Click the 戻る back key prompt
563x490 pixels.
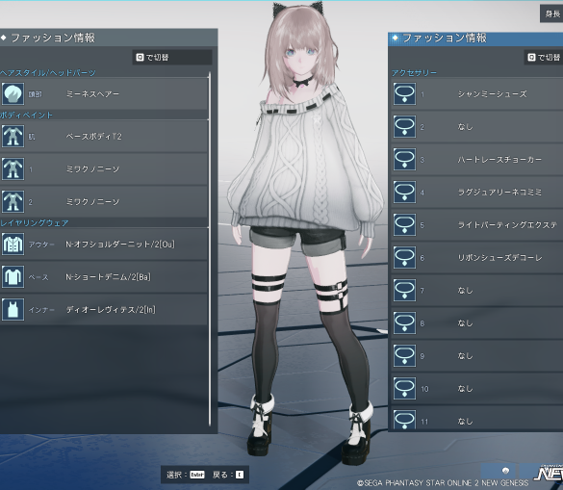tap(228, 475)
